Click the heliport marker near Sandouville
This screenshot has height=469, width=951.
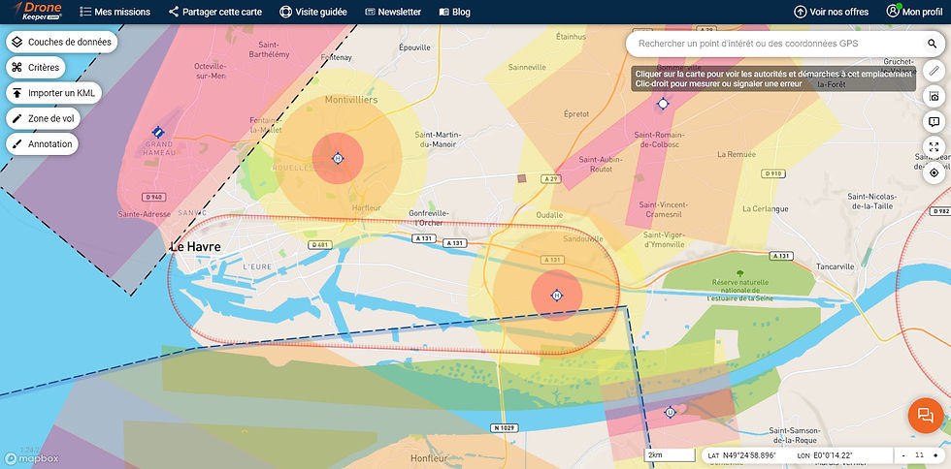(556, 296)
